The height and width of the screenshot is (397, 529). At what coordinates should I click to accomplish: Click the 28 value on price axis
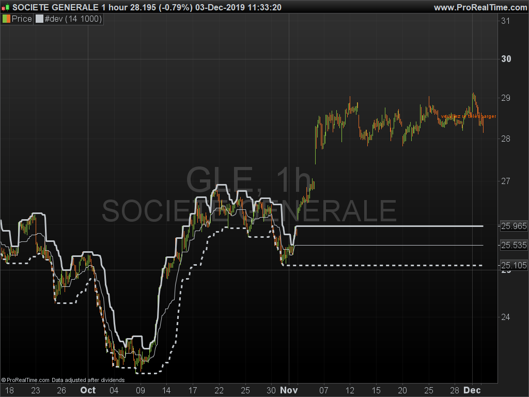pyautogui.click(x=505, y=139)
